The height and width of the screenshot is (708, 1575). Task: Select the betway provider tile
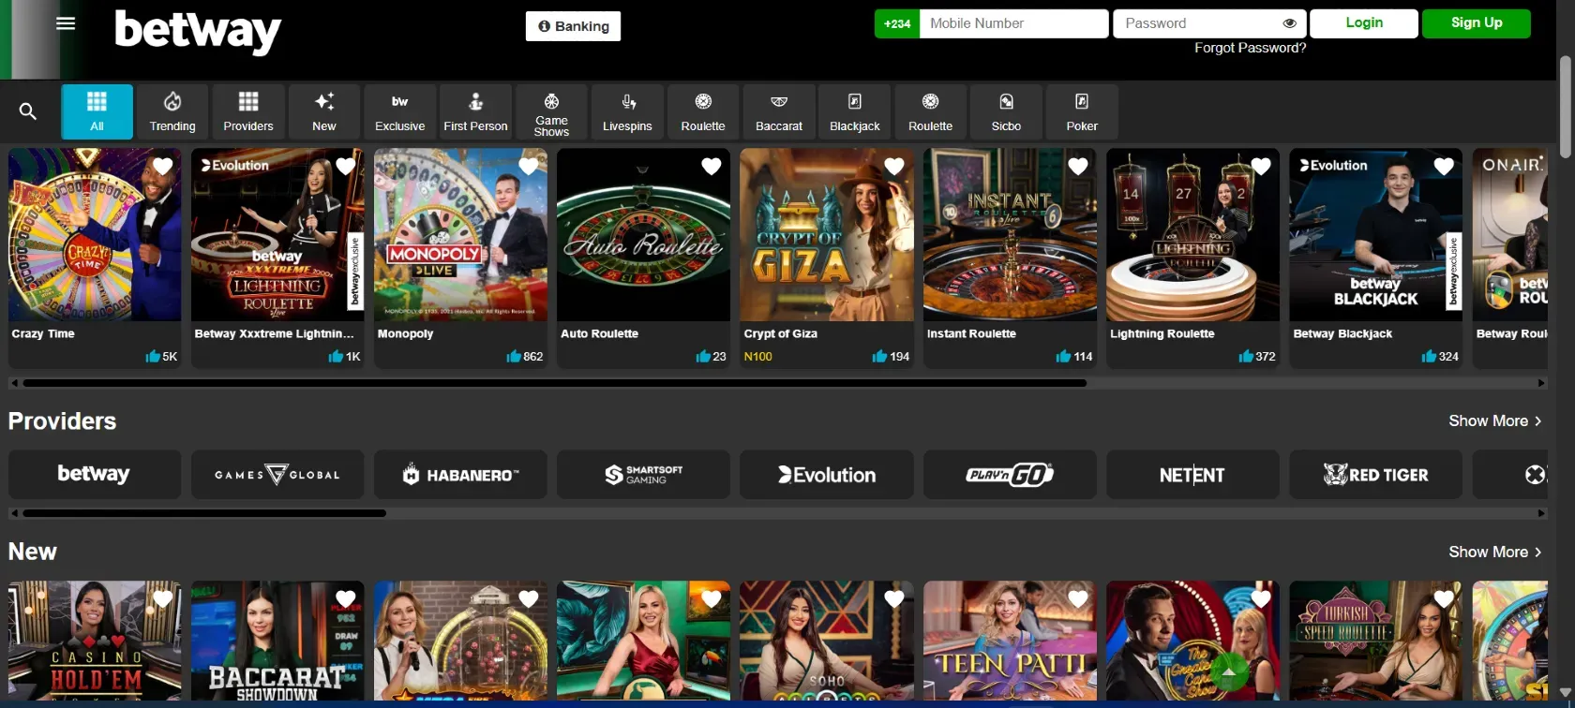[95, 475]
